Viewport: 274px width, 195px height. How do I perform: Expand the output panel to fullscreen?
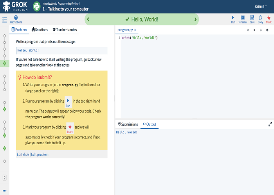[270, 124]
